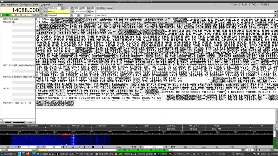Click the CQ CQ macro button

pos(11,126)
